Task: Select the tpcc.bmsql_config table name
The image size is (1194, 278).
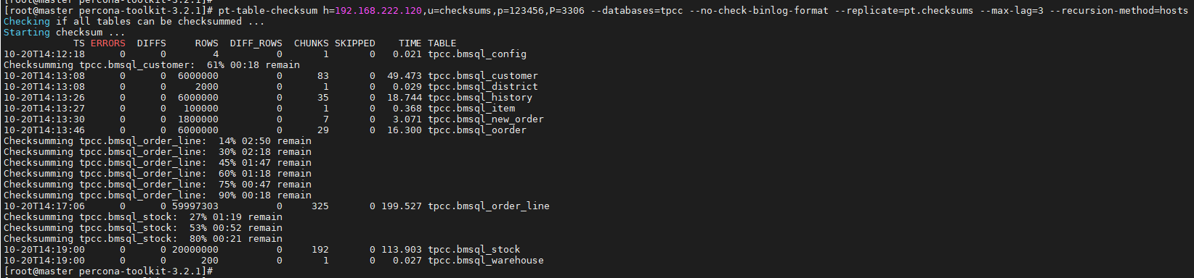Action: pyautogui.click(x=477, y=54)
